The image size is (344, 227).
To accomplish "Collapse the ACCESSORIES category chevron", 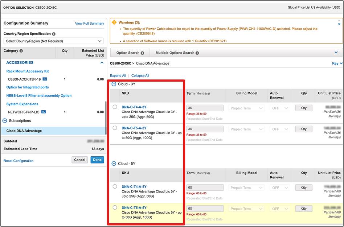I will (x=102, y=63).
